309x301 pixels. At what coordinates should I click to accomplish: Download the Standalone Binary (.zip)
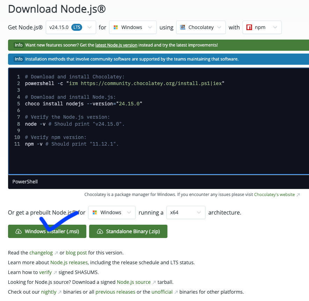point(128,231)
